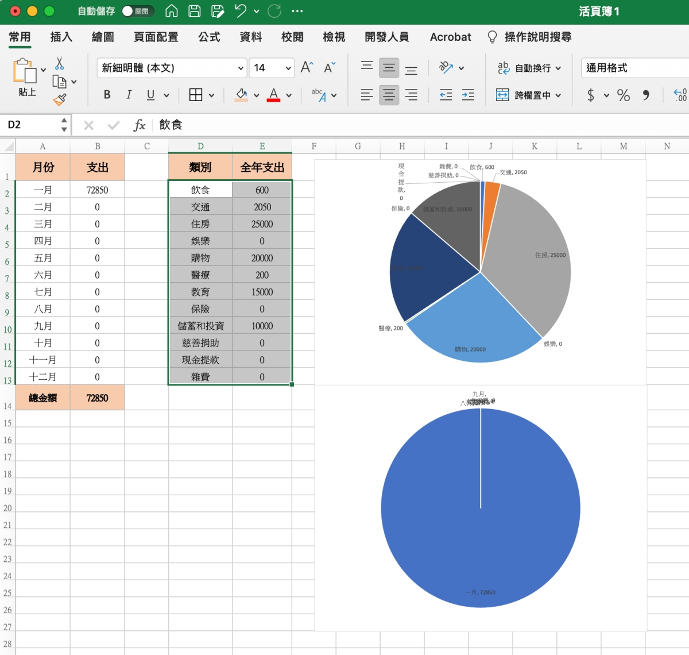Apply underline formatting
Screen dimensions: 689x655
point(150,95)
